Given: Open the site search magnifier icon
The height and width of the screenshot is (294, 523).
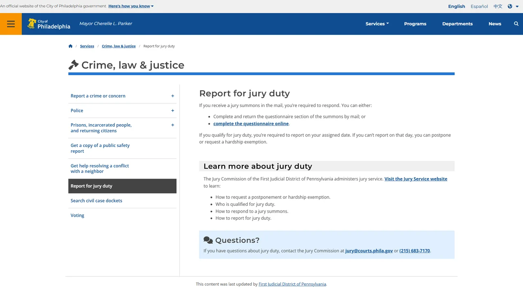Looking at the screenshot, I should (516, 24).
